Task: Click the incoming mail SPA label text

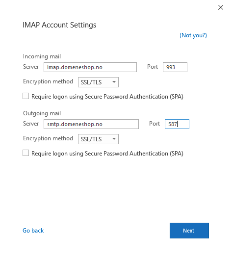Action: click(107, 97)
